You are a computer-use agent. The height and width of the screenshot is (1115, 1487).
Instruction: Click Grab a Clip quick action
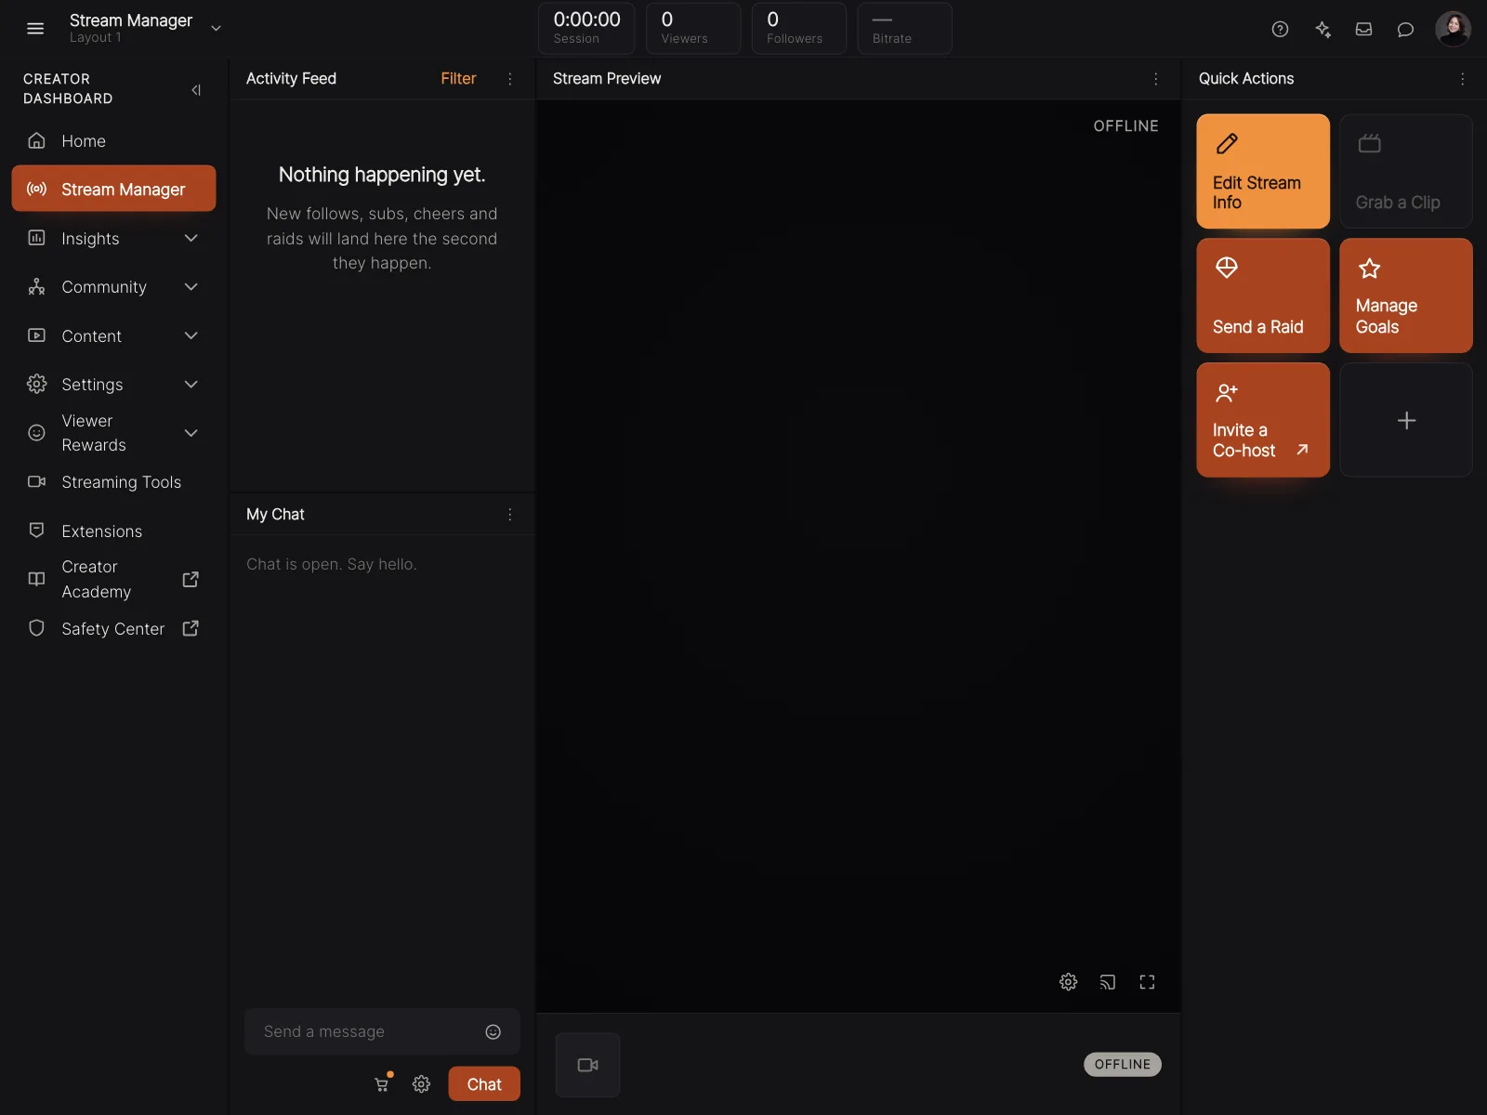1406,171
